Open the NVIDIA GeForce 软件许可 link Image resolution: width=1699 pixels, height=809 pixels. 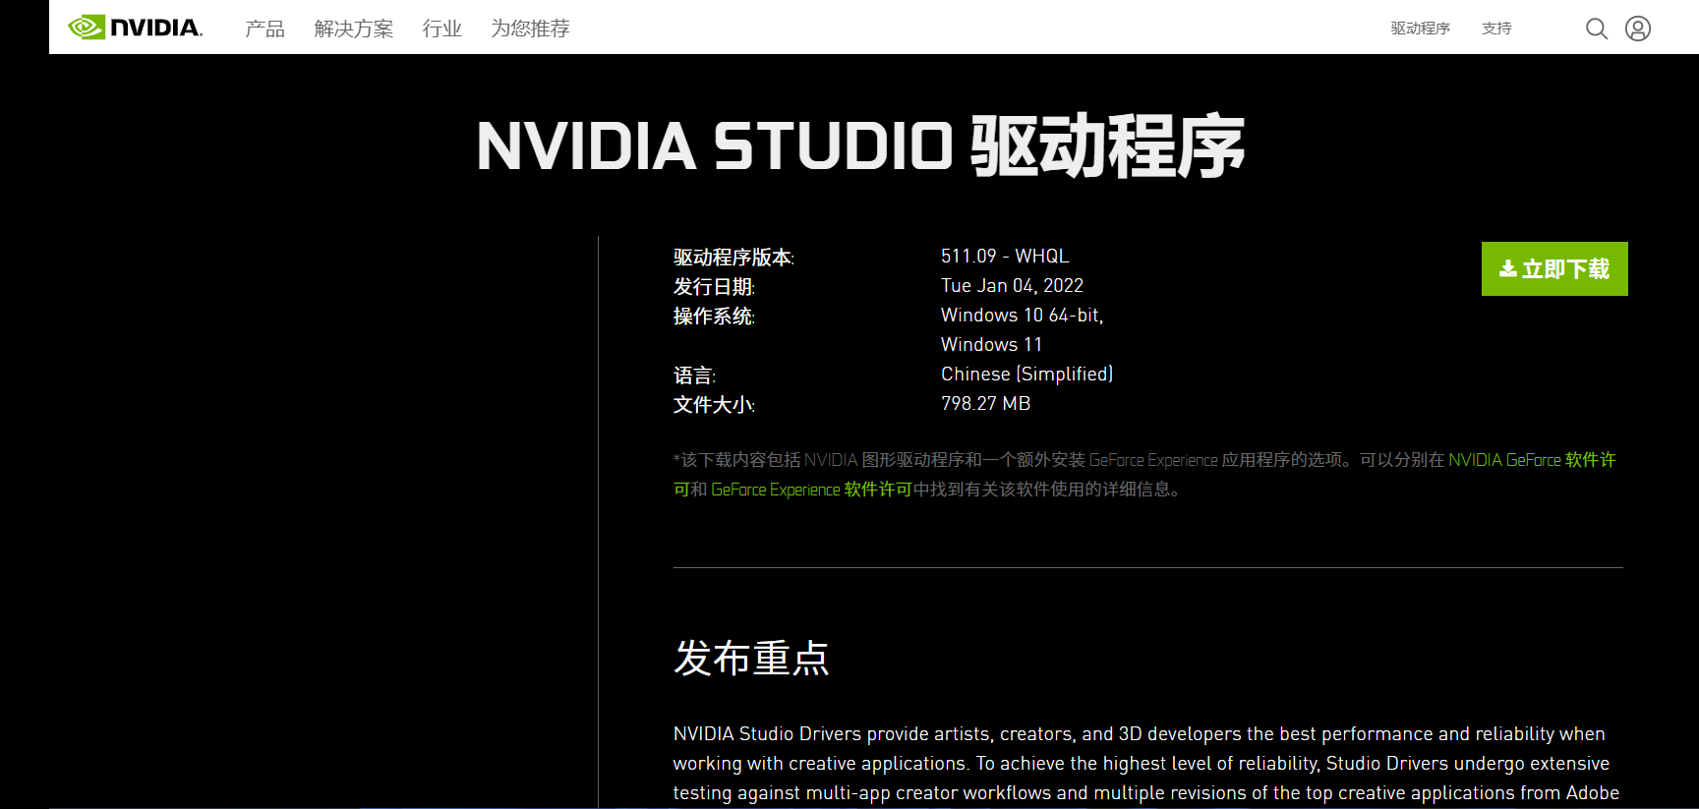tap(1532, 460)
